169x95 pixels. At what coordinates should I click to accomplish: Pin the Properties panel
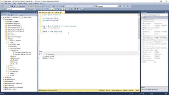point(166,12)
